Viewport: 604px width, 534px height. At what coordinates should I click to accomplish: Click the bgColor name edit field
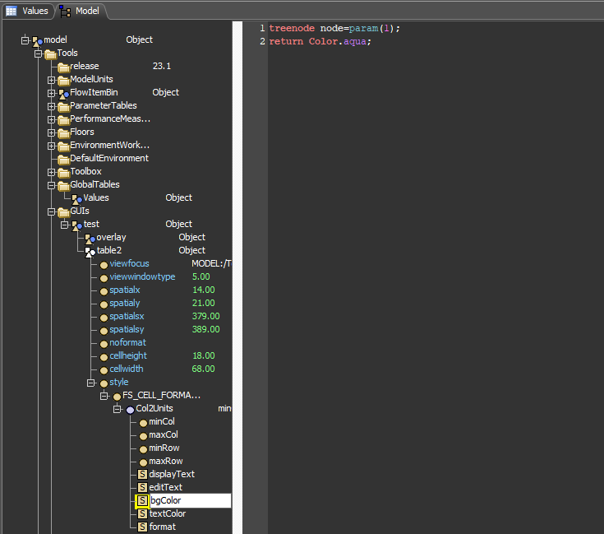point(189,501)
